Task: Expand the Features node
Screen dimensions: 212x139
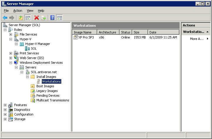Action: coord(5,105)
